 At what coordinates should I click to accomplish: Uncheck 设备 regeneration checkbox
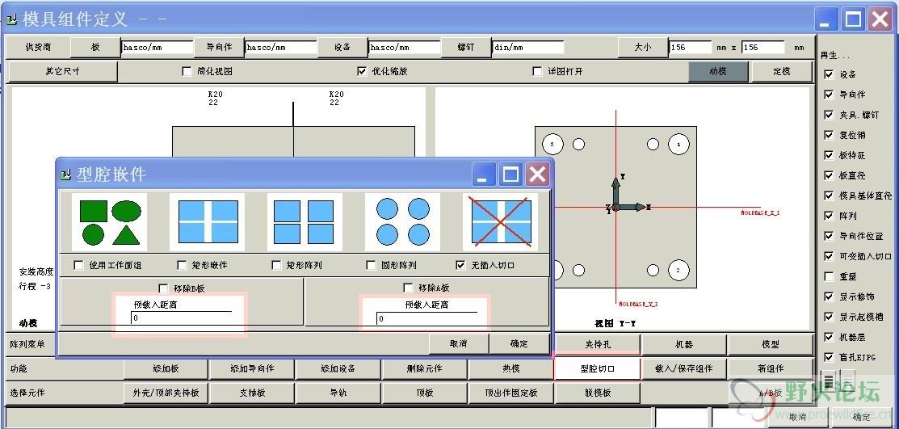(x=829, y=74)
